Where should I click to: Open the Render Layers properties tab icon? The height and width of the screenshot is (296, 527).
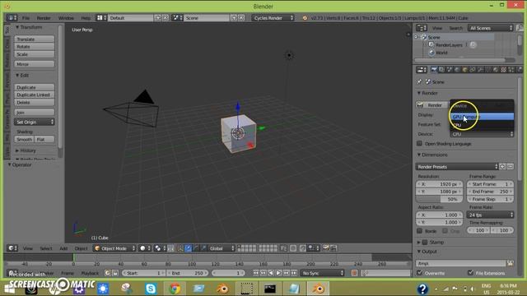pyautogui.click(x=441, y=69)
